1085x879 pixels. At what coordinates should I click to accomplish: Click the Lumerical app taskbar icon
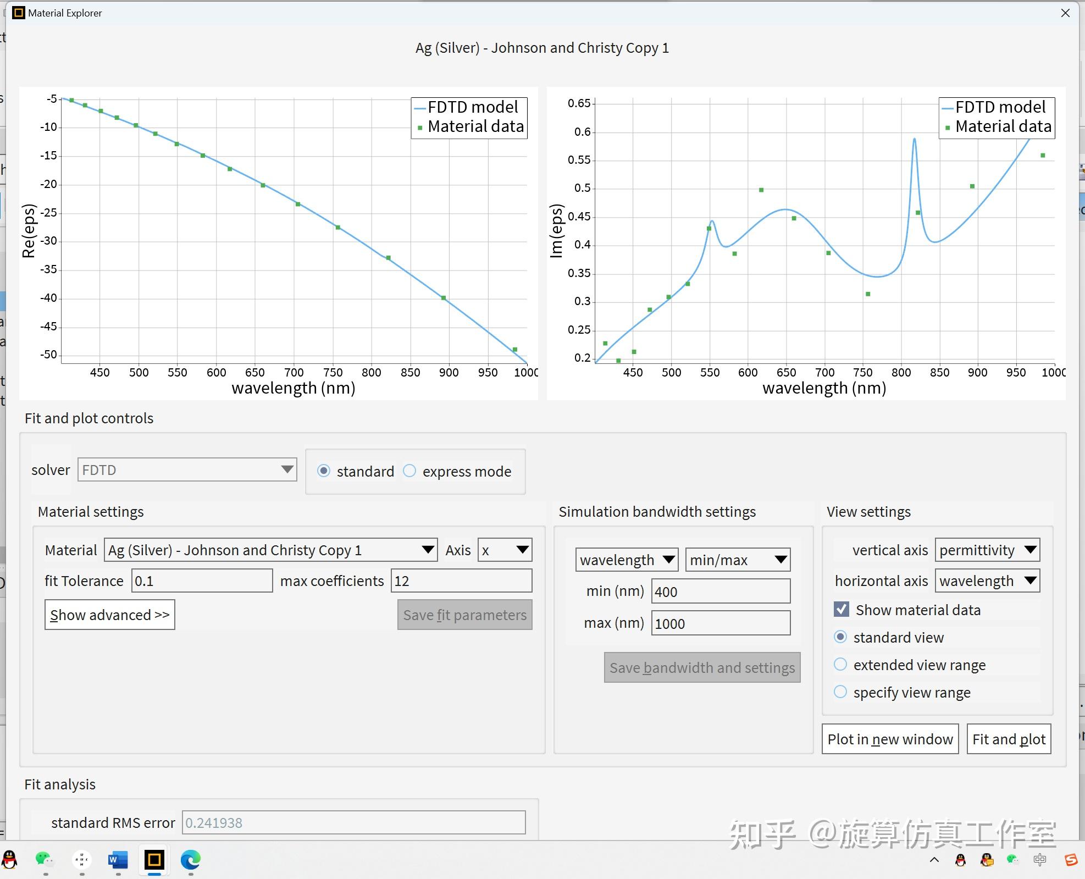tap(154, 859)
